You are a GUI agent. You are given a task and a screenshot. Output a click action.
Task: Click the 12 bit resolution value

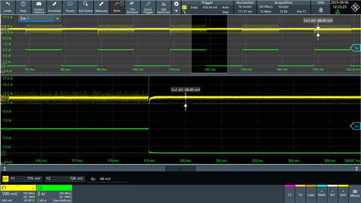coord(283,11)
